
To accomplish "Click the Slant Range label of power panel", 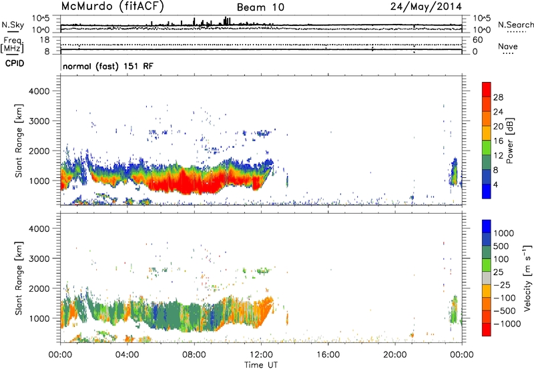I will [19, 141].
